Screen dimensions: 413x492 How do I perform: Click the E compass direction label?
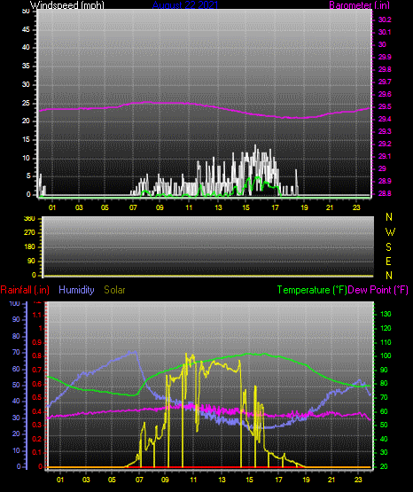pos(388,262)
